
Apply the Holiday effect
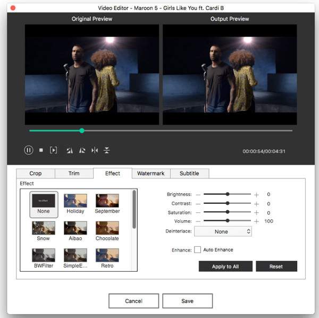coord(75,204)
